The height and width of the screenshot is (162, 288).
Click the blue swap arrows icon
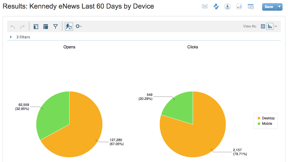[x=216, y=7]
